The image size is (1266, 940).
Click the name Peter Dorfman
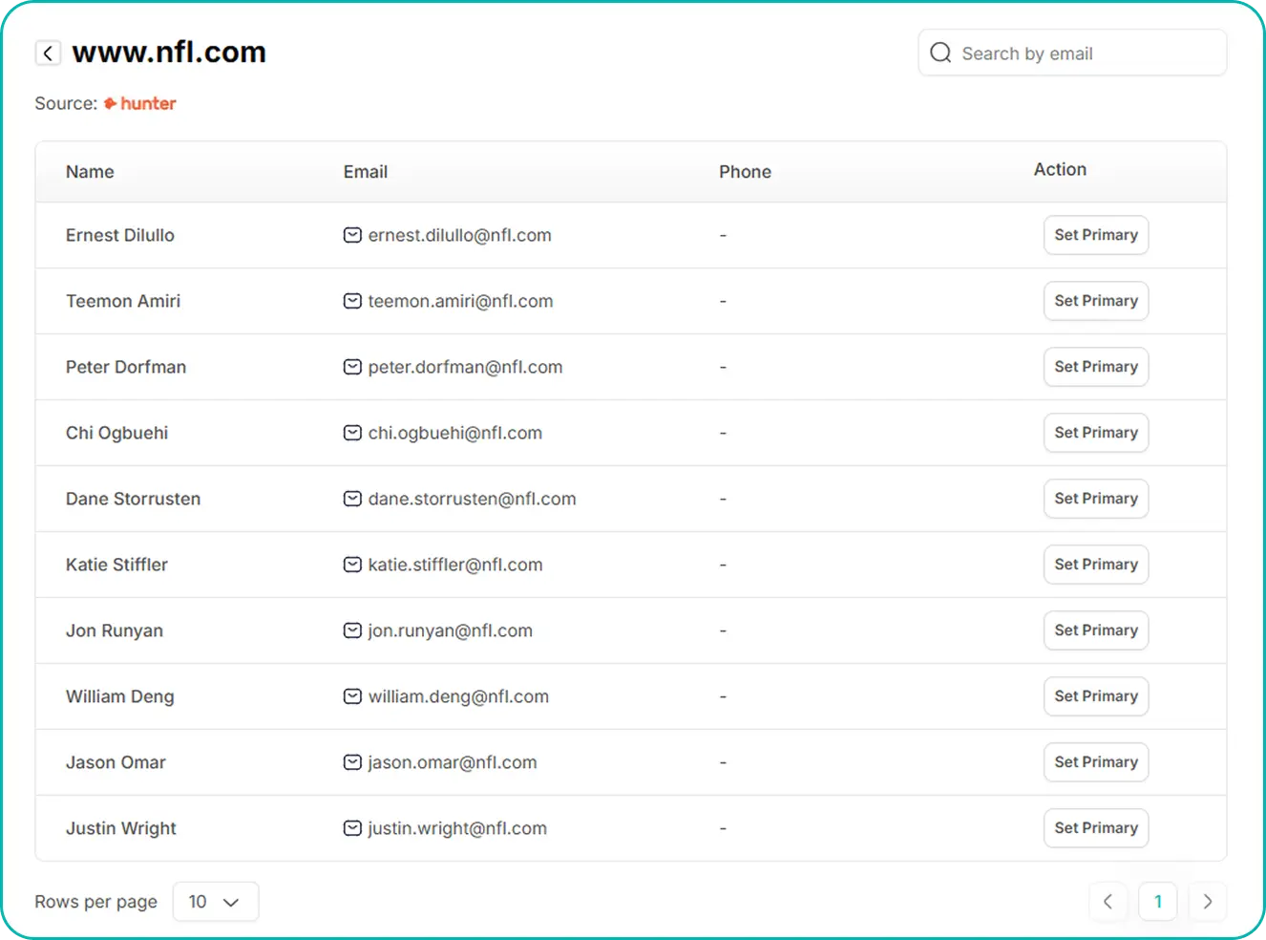126,367
